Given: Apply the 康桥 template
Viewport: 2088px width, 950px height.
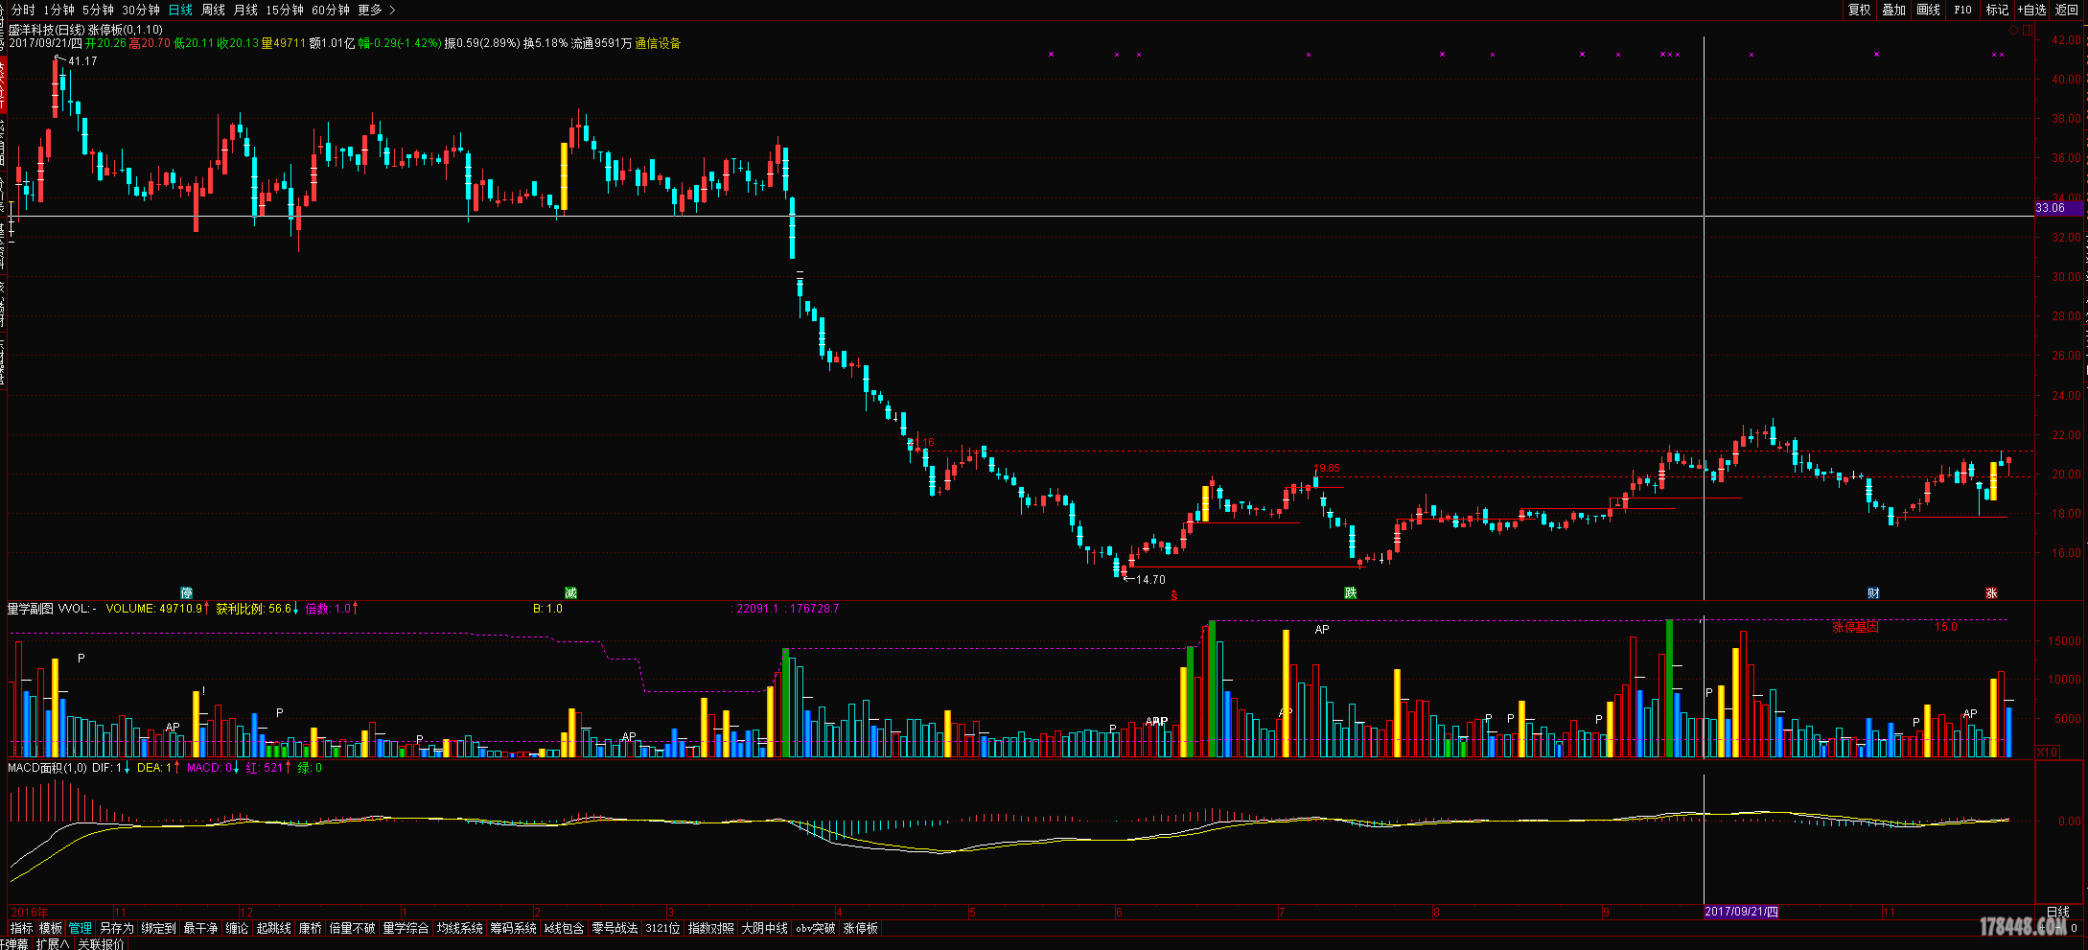Looking at the screenshot, I should click(310, 928).
